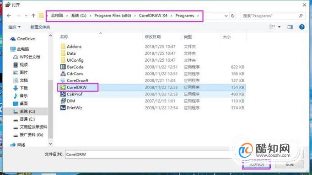Click the 打开 button
Image resolution: width=312 pixels, height=175 pixels.
coord(257,164)
